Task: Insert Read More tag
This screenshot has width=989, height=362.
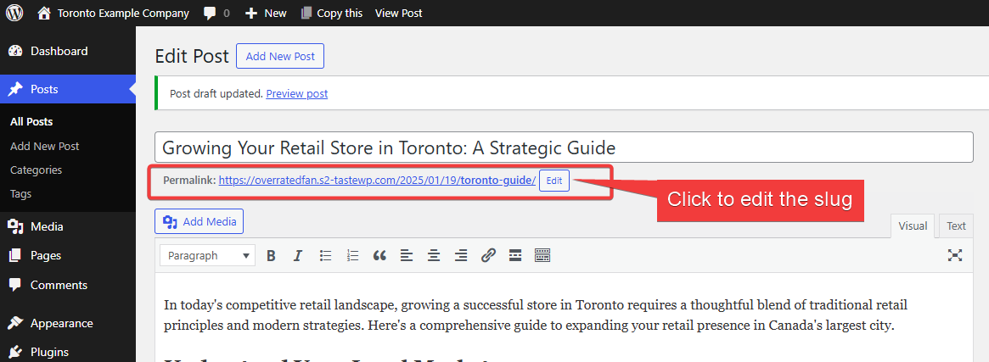Action: pyautogui.click(x=515, y=255)
